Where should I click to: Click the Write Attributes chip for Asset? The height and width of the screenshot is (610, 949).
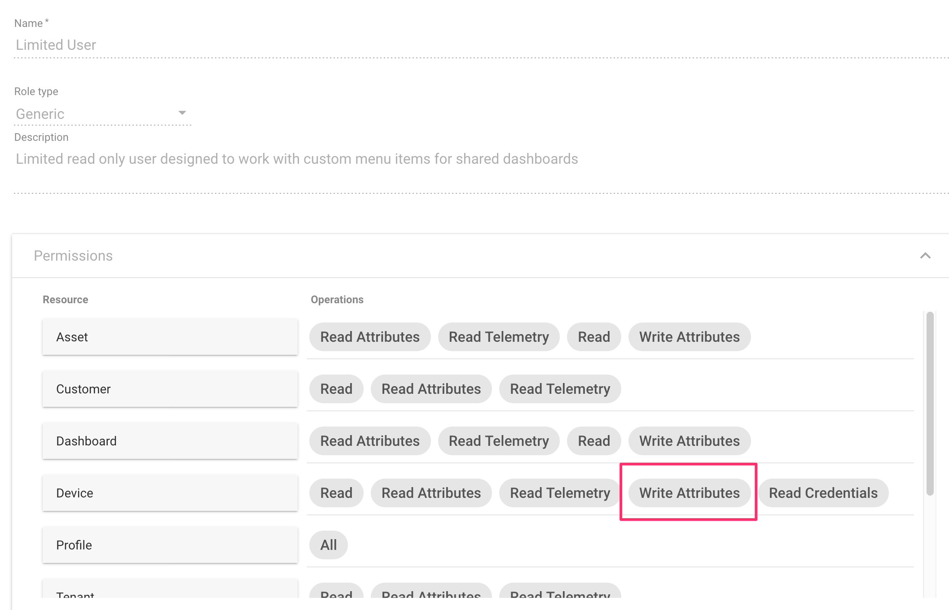[689, 337]
